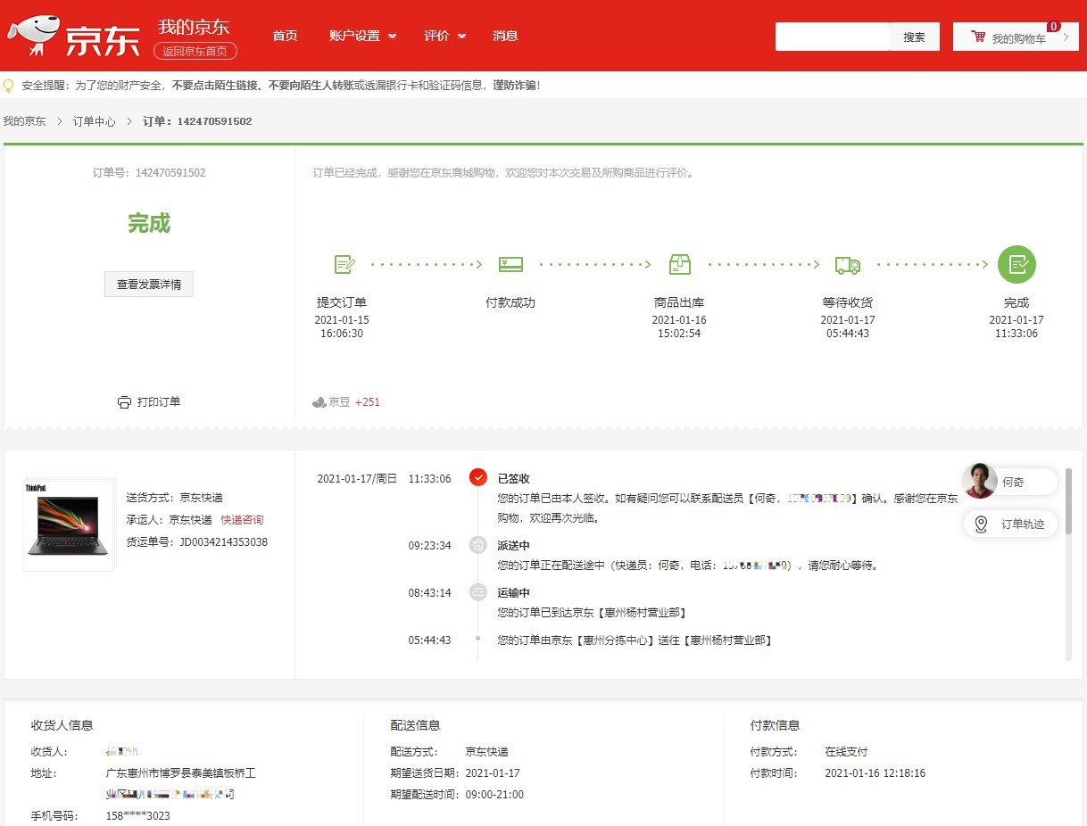Click 返回京东首页 button
The width and height of the screenshot is (1087, 826).
click(x=195, y=51)
